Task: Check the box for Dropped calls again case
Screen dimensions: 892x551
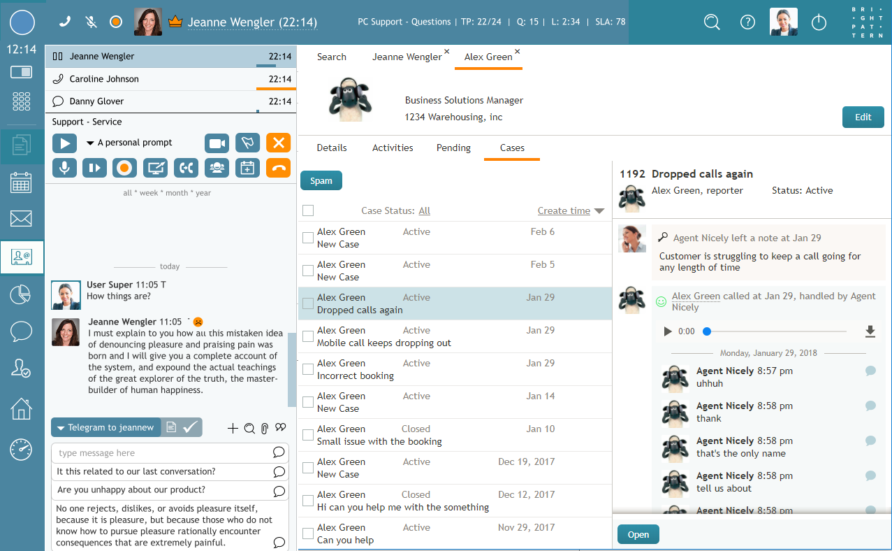Action: [x=308, y=303]
